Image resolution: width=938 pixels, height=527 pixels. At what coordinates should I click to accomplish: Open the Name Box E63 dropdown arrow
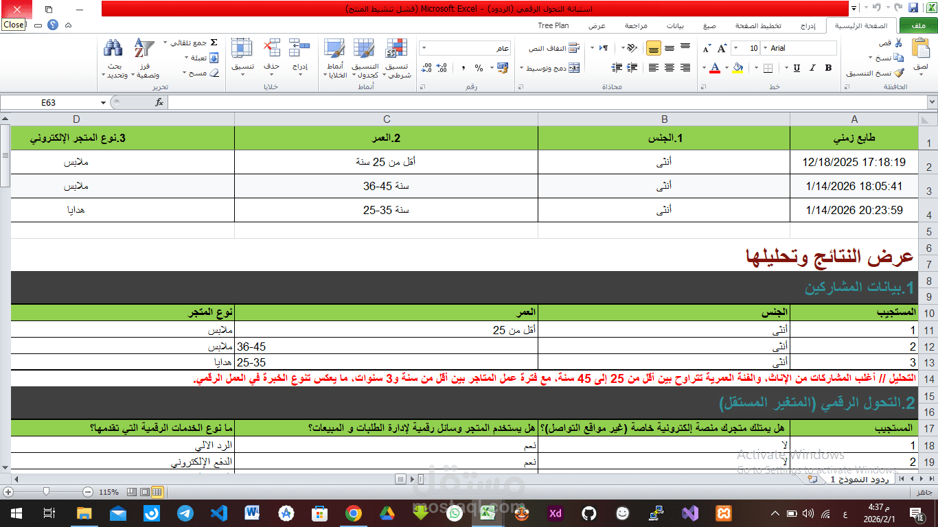pyautogui.click(x=104, y=102)
